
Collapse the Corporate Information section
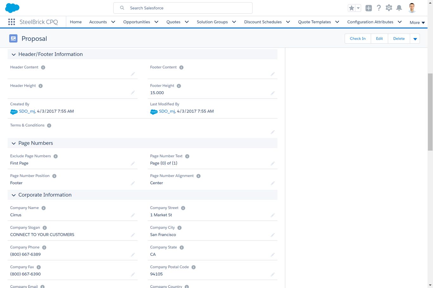coord(14,195)
